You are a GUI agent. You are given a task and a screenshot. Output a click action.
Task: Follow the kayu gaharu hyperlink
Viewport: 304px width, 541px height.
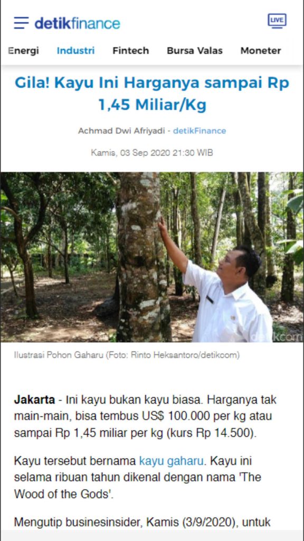click(x=172, y=461)
